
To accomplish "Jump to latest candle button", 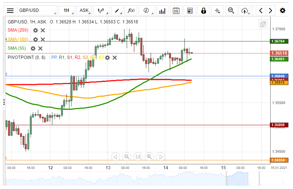I will 138,157.
